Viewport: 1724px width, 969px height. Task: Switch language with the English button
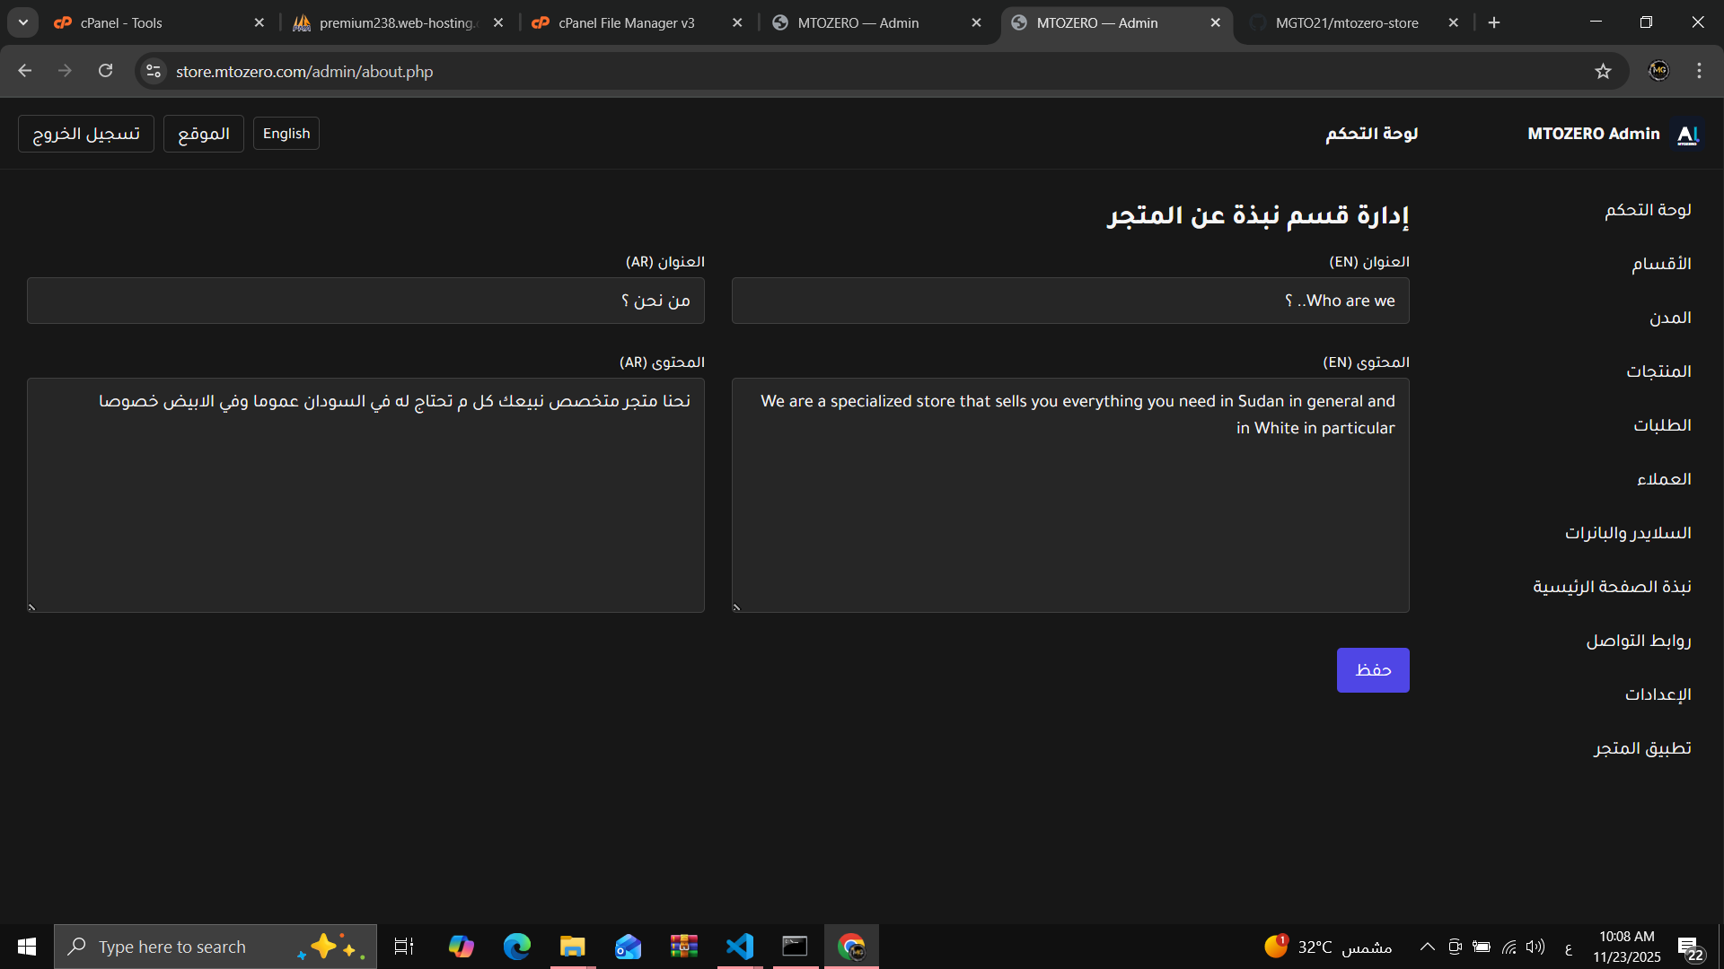pyautogui.click(x=286, y=134)
